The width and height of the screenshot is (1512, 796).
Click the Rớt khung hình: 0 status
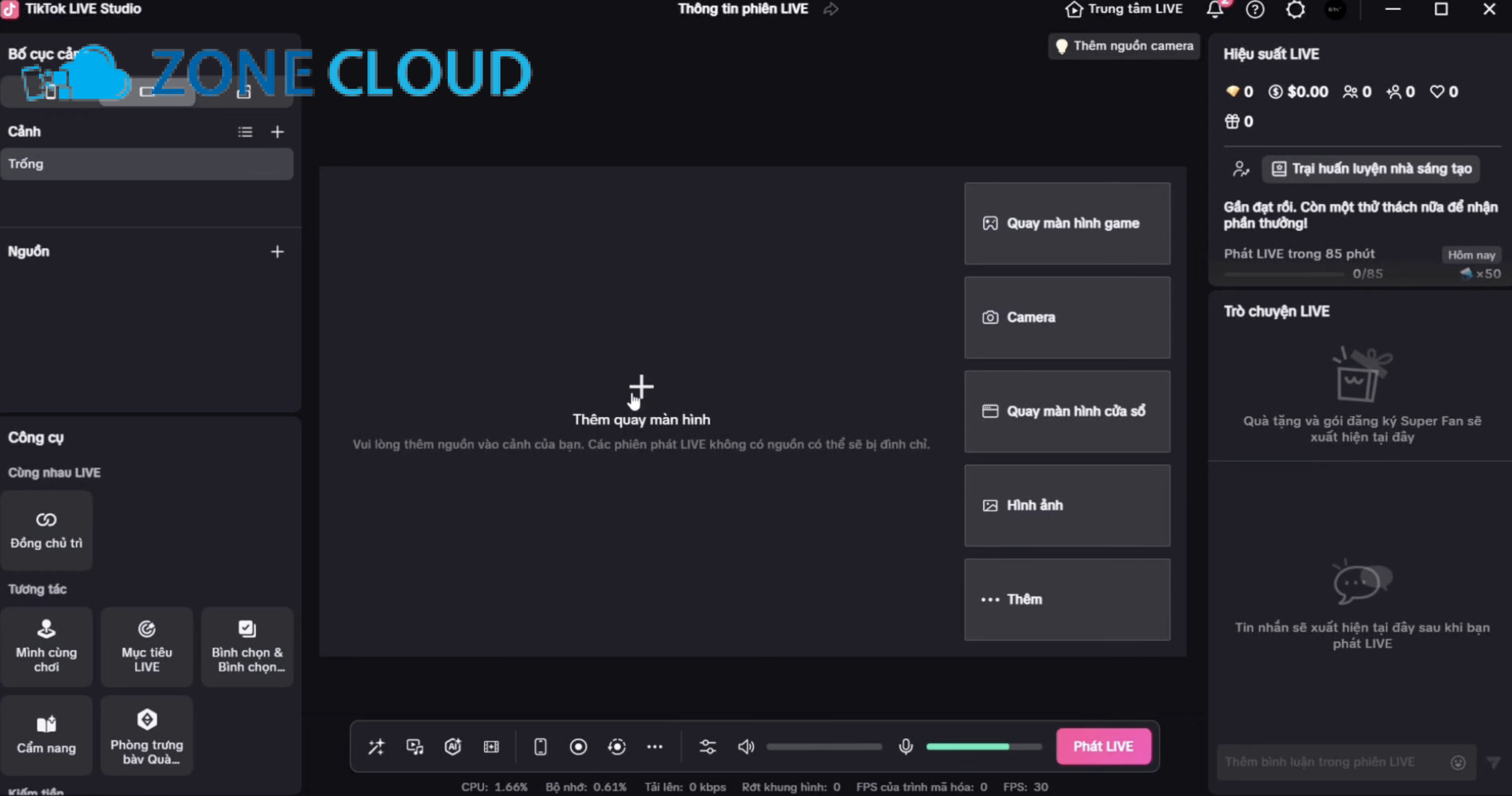(x=791, y=787)
